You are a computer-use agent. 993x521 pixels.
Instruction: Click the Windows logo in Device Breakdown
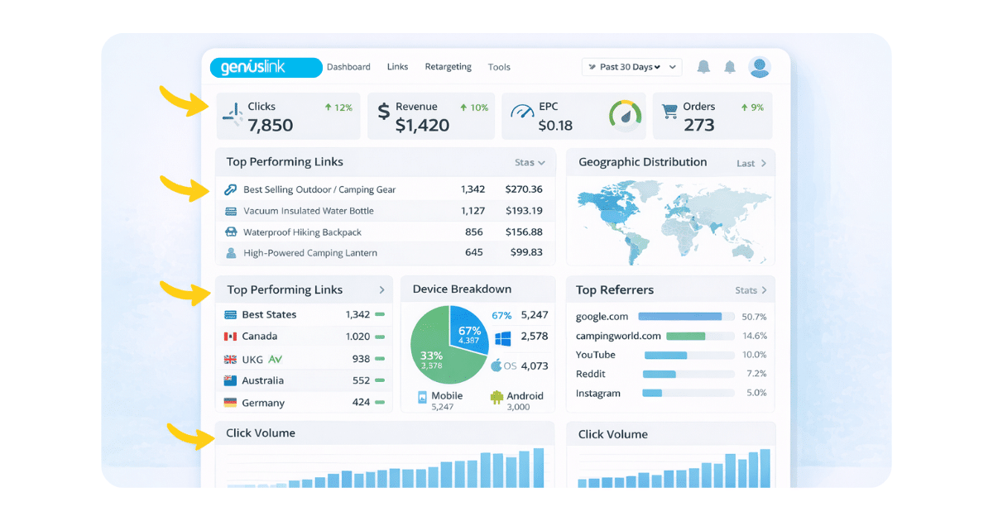[x=503, y=338]
